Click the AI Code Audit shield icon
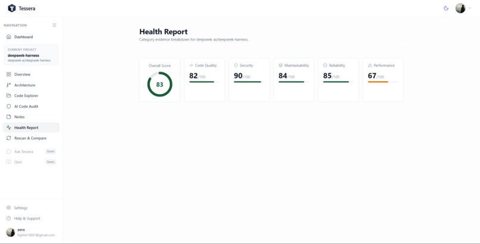The height and width of the screenshot is (244, 480). 8,106
